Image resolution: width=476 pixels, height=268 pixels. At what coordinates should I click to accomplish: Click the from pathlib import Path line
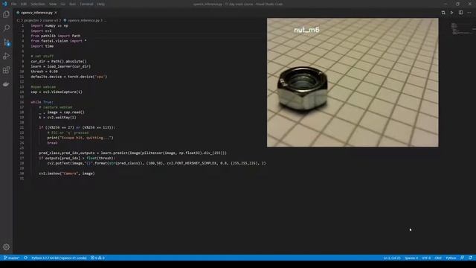(x=55, y=36)
